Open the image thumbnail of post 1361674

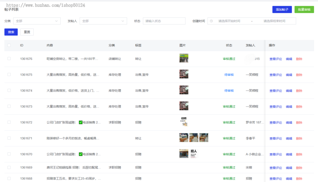(x=184, y=90)
